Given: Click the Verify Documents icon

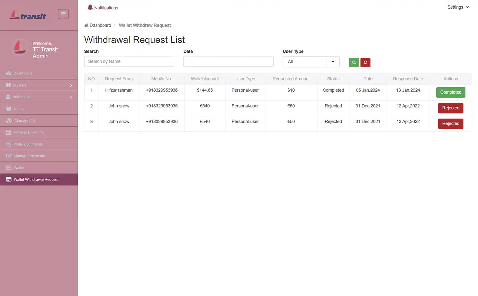Looking at the screenshot, I should point(9,144).
